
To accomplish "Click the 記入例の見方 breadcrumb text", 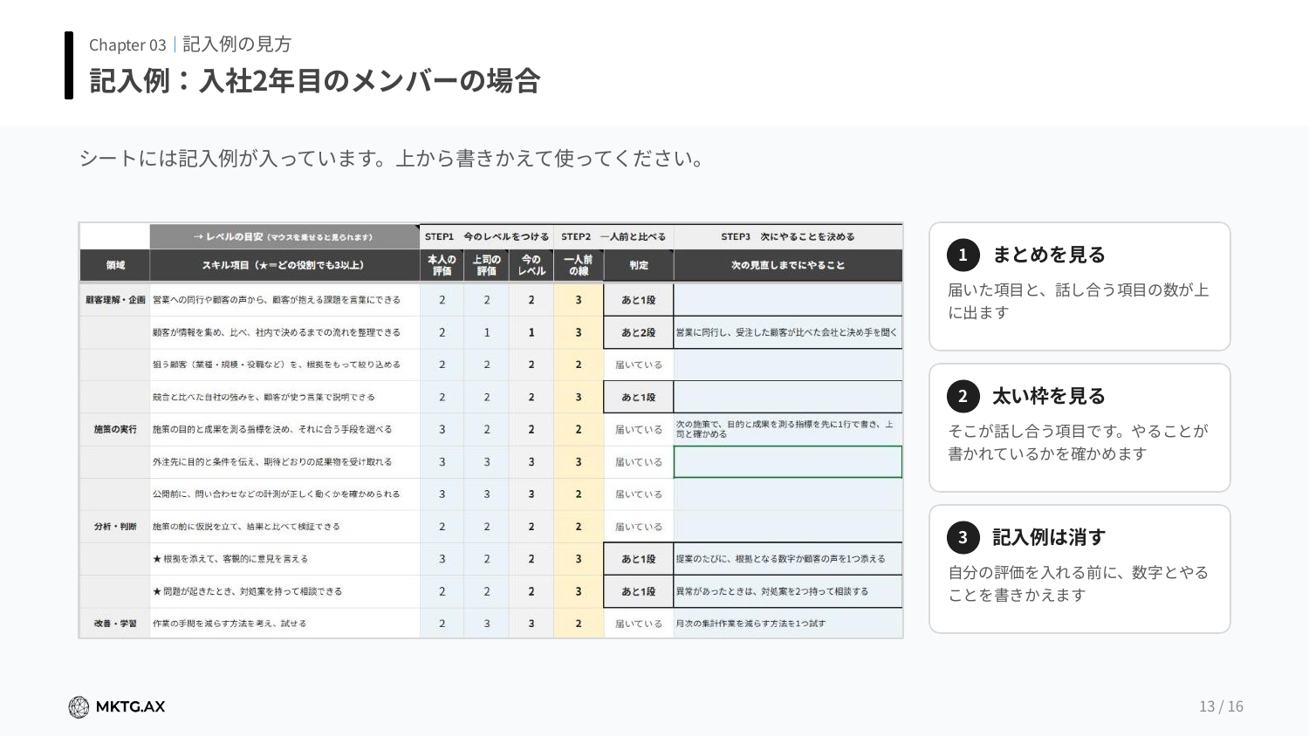I will [236, 44].
